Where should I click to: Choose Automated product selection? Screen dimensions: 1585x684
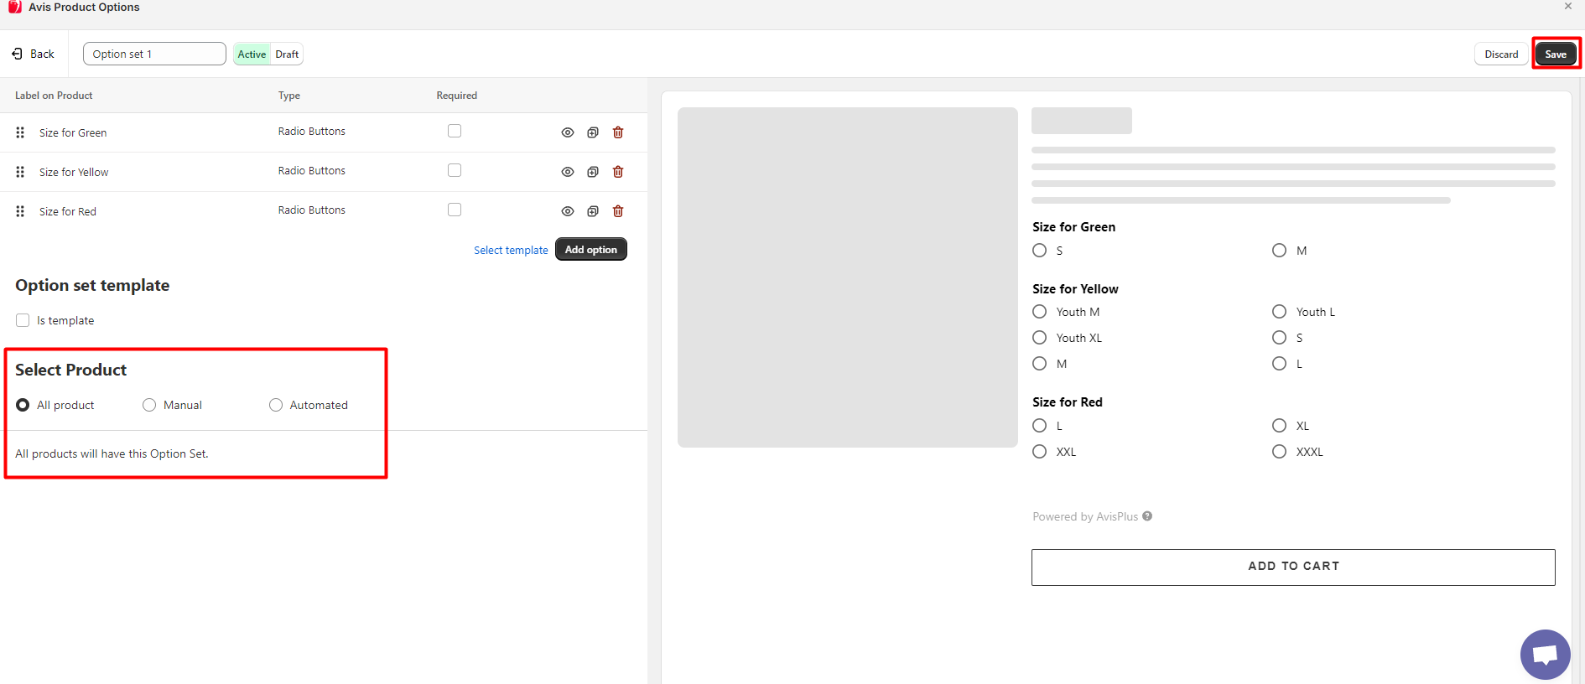coord(276,405)
